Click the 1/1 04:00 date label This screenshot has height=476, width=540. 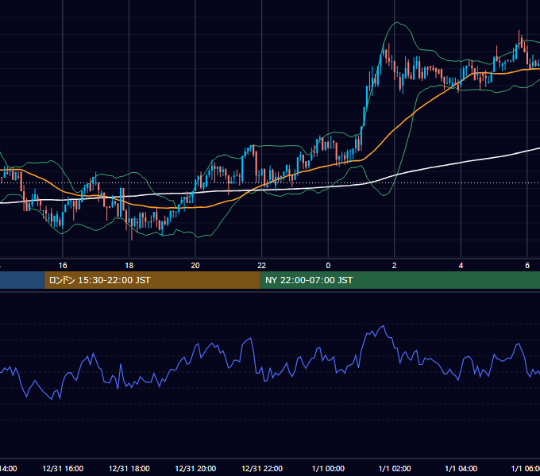click(x=461, y=468)
